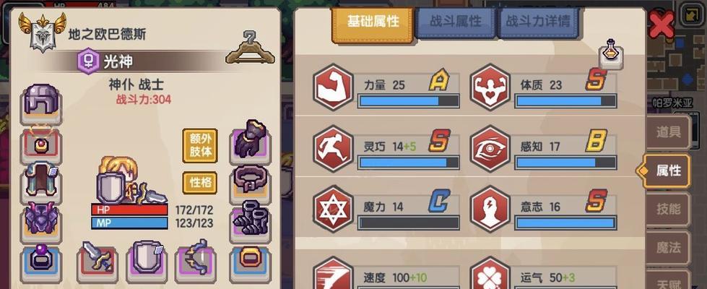
Task: Click the bow weapon slot
Action: (195, 259)
